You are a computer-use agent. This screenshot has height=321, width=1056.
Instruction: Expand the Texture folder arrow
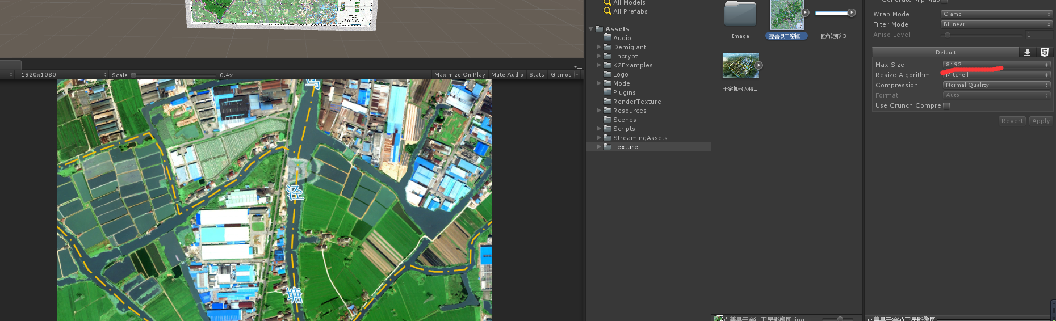598,147
